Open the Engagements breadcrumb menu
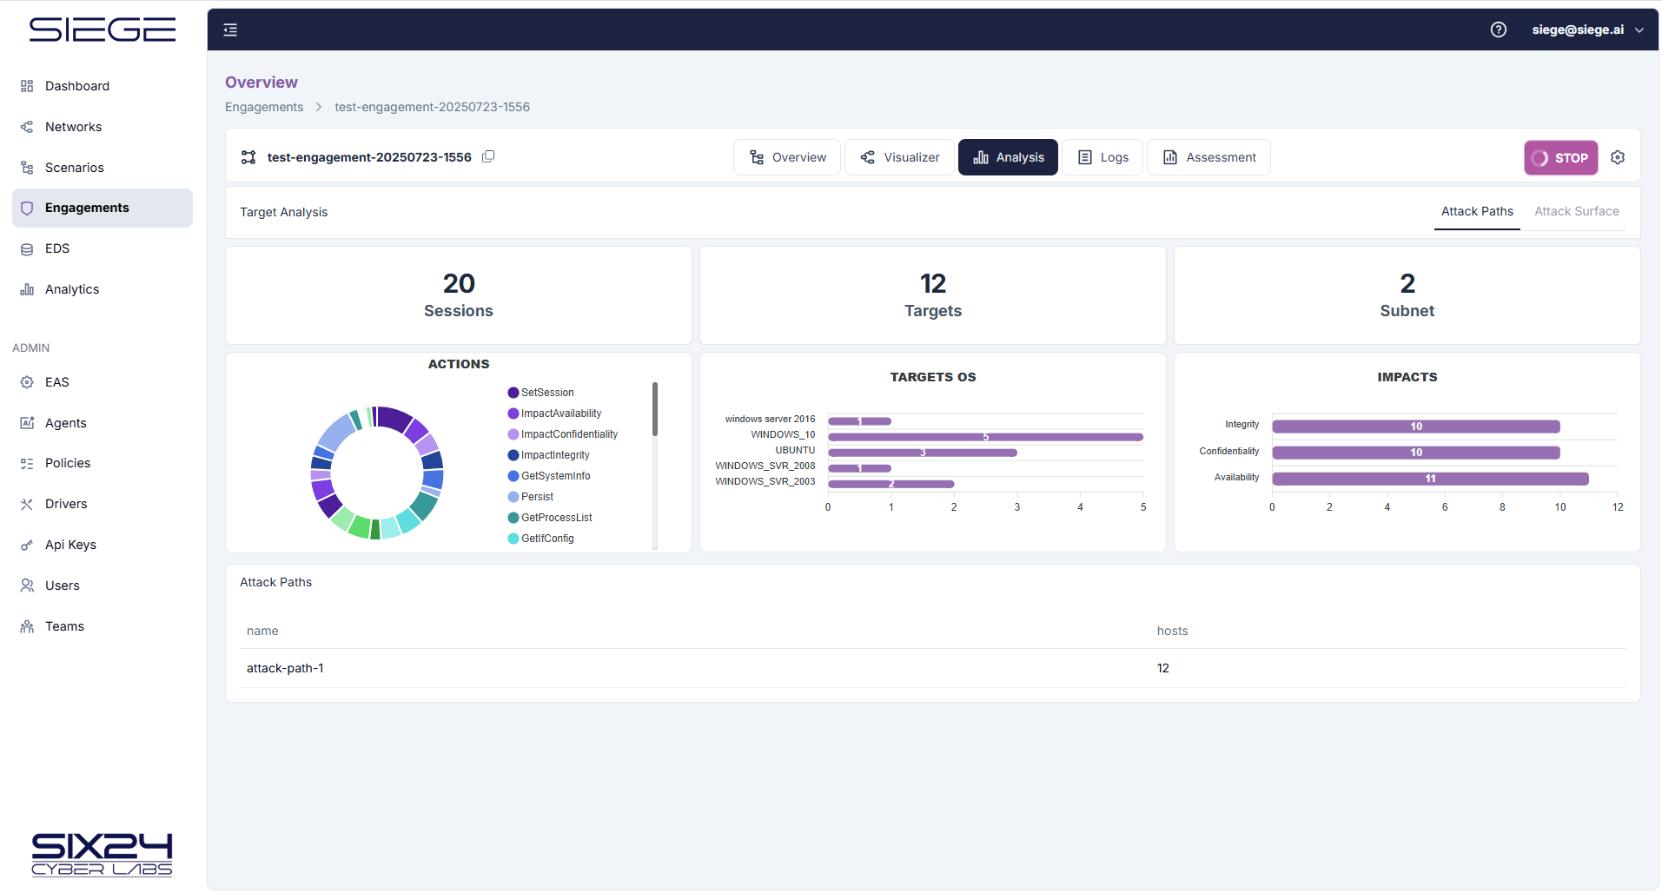Viewport: 1662px width, 893px height. pos(263,106)
